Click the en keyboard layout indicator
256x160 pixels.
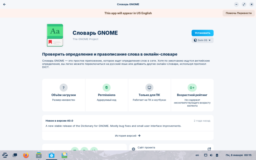197,155
